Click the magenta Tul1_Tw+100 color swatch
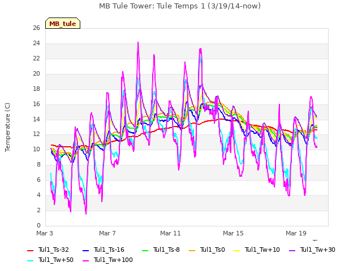The width and height of the screenshot is (362, 271). pos(85,261)
